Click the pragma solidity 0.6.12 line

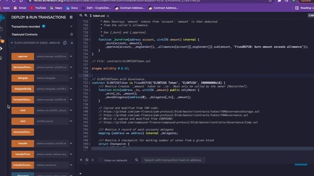pos(110,68)
